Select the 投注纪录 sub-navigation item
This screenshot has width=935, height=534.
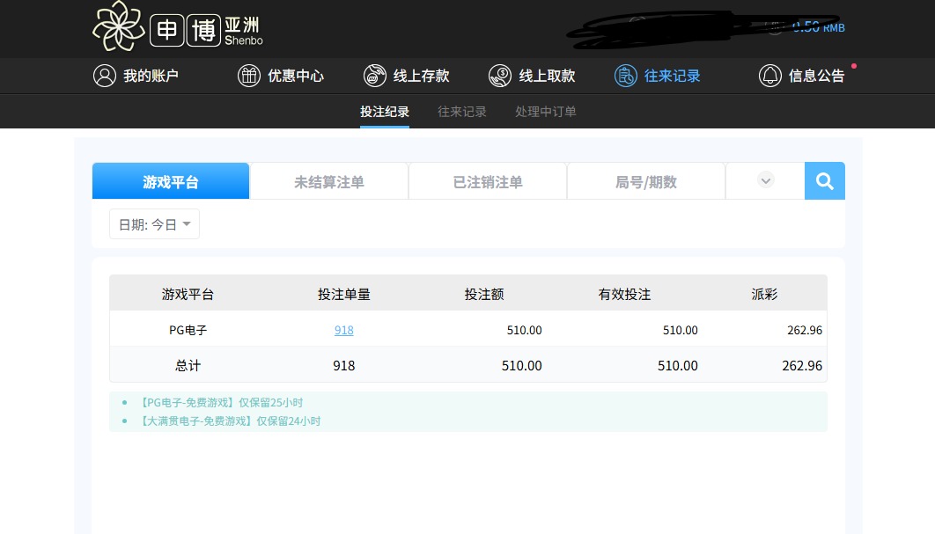tap(385, 112)
